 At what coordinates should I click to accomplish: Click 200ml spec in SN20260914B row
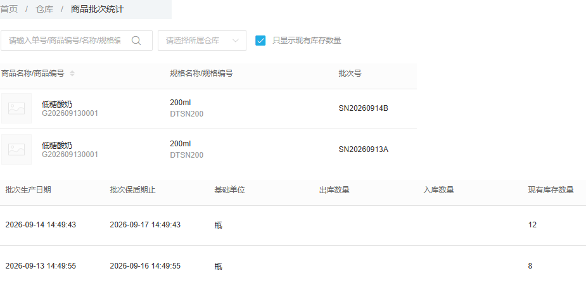click(x=180, y=103)
